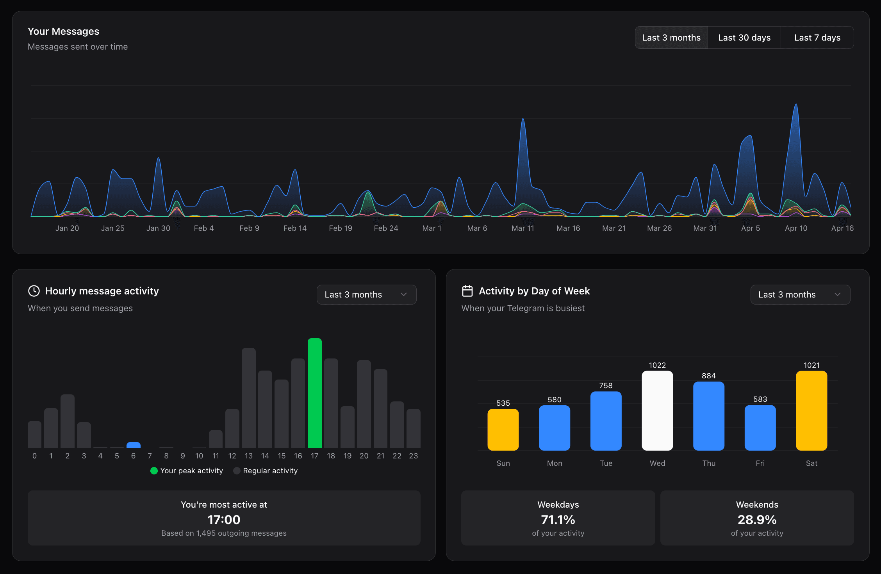Click the chevron on the hourly activity time selector
Image resolution: width=881 pixels, height=574 pixels.
404,294
